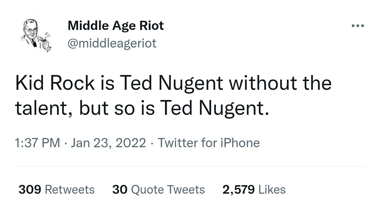Click the 1:37 PM timestamp
The image size is (380, 200).
coord(37,143)
